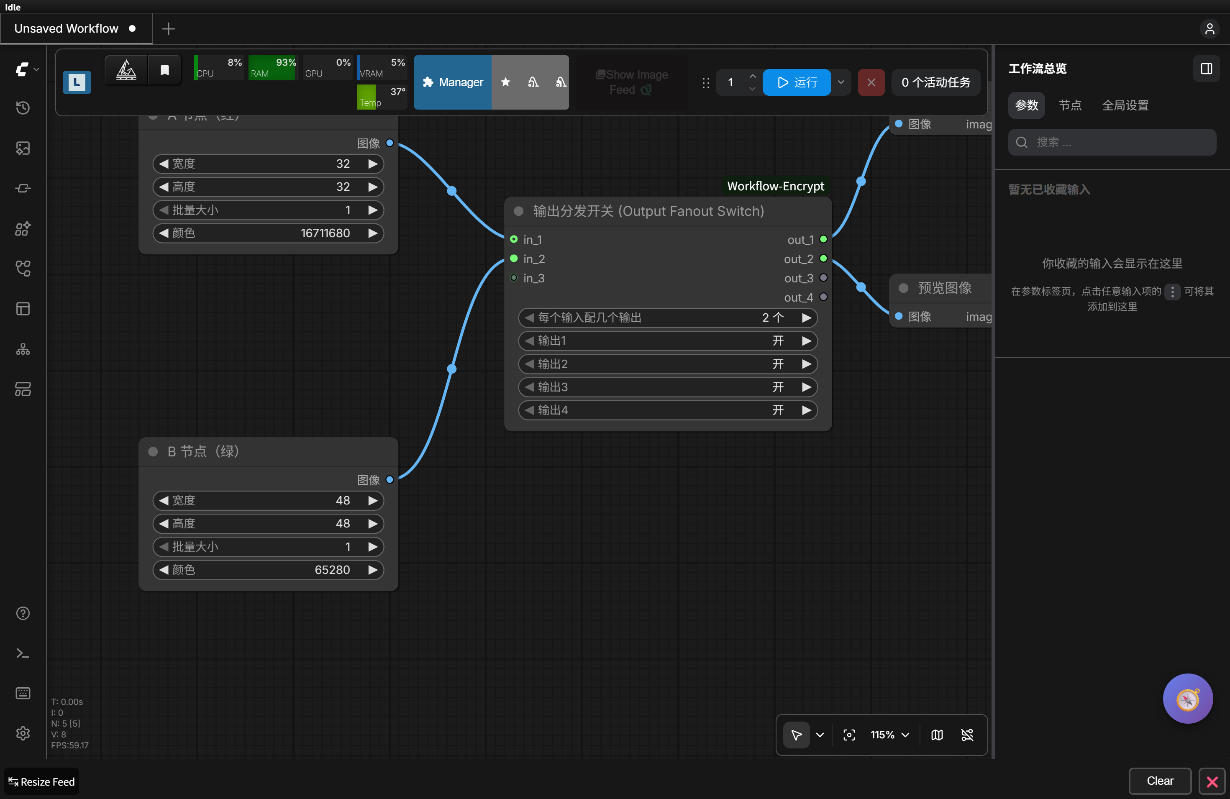Click the fit view icon
This screenshot has height=799, width=1230.
coord(849,735)
